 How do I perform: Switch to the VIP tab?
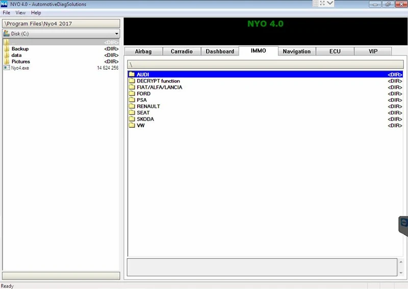point(373,51)
